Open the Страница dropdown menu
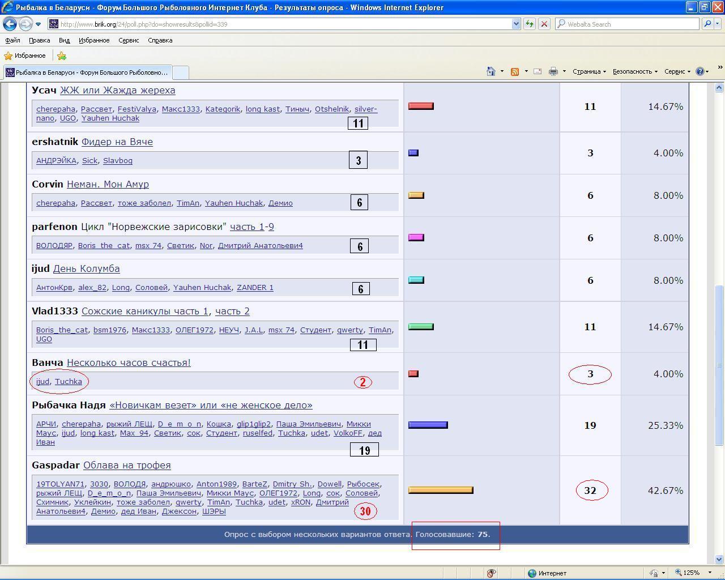Screen dimensions: 725x580 tap(588, 71)
